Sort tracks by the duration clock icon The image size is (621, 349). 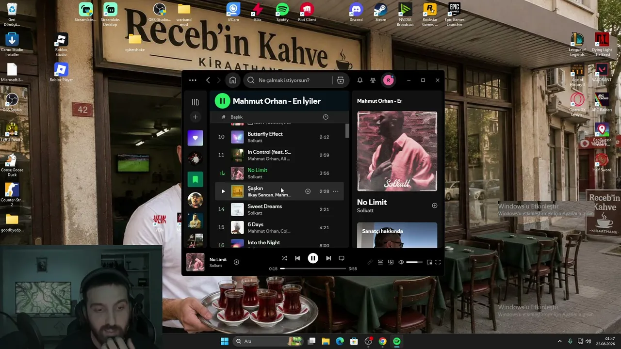pos(326,117)
